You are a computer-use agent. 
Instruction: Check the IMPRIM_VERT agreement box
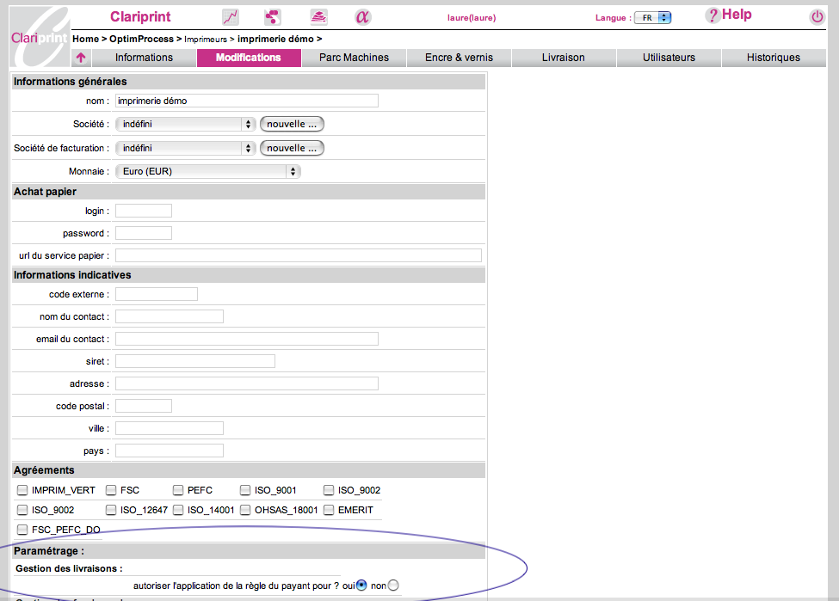pos(22,490)
